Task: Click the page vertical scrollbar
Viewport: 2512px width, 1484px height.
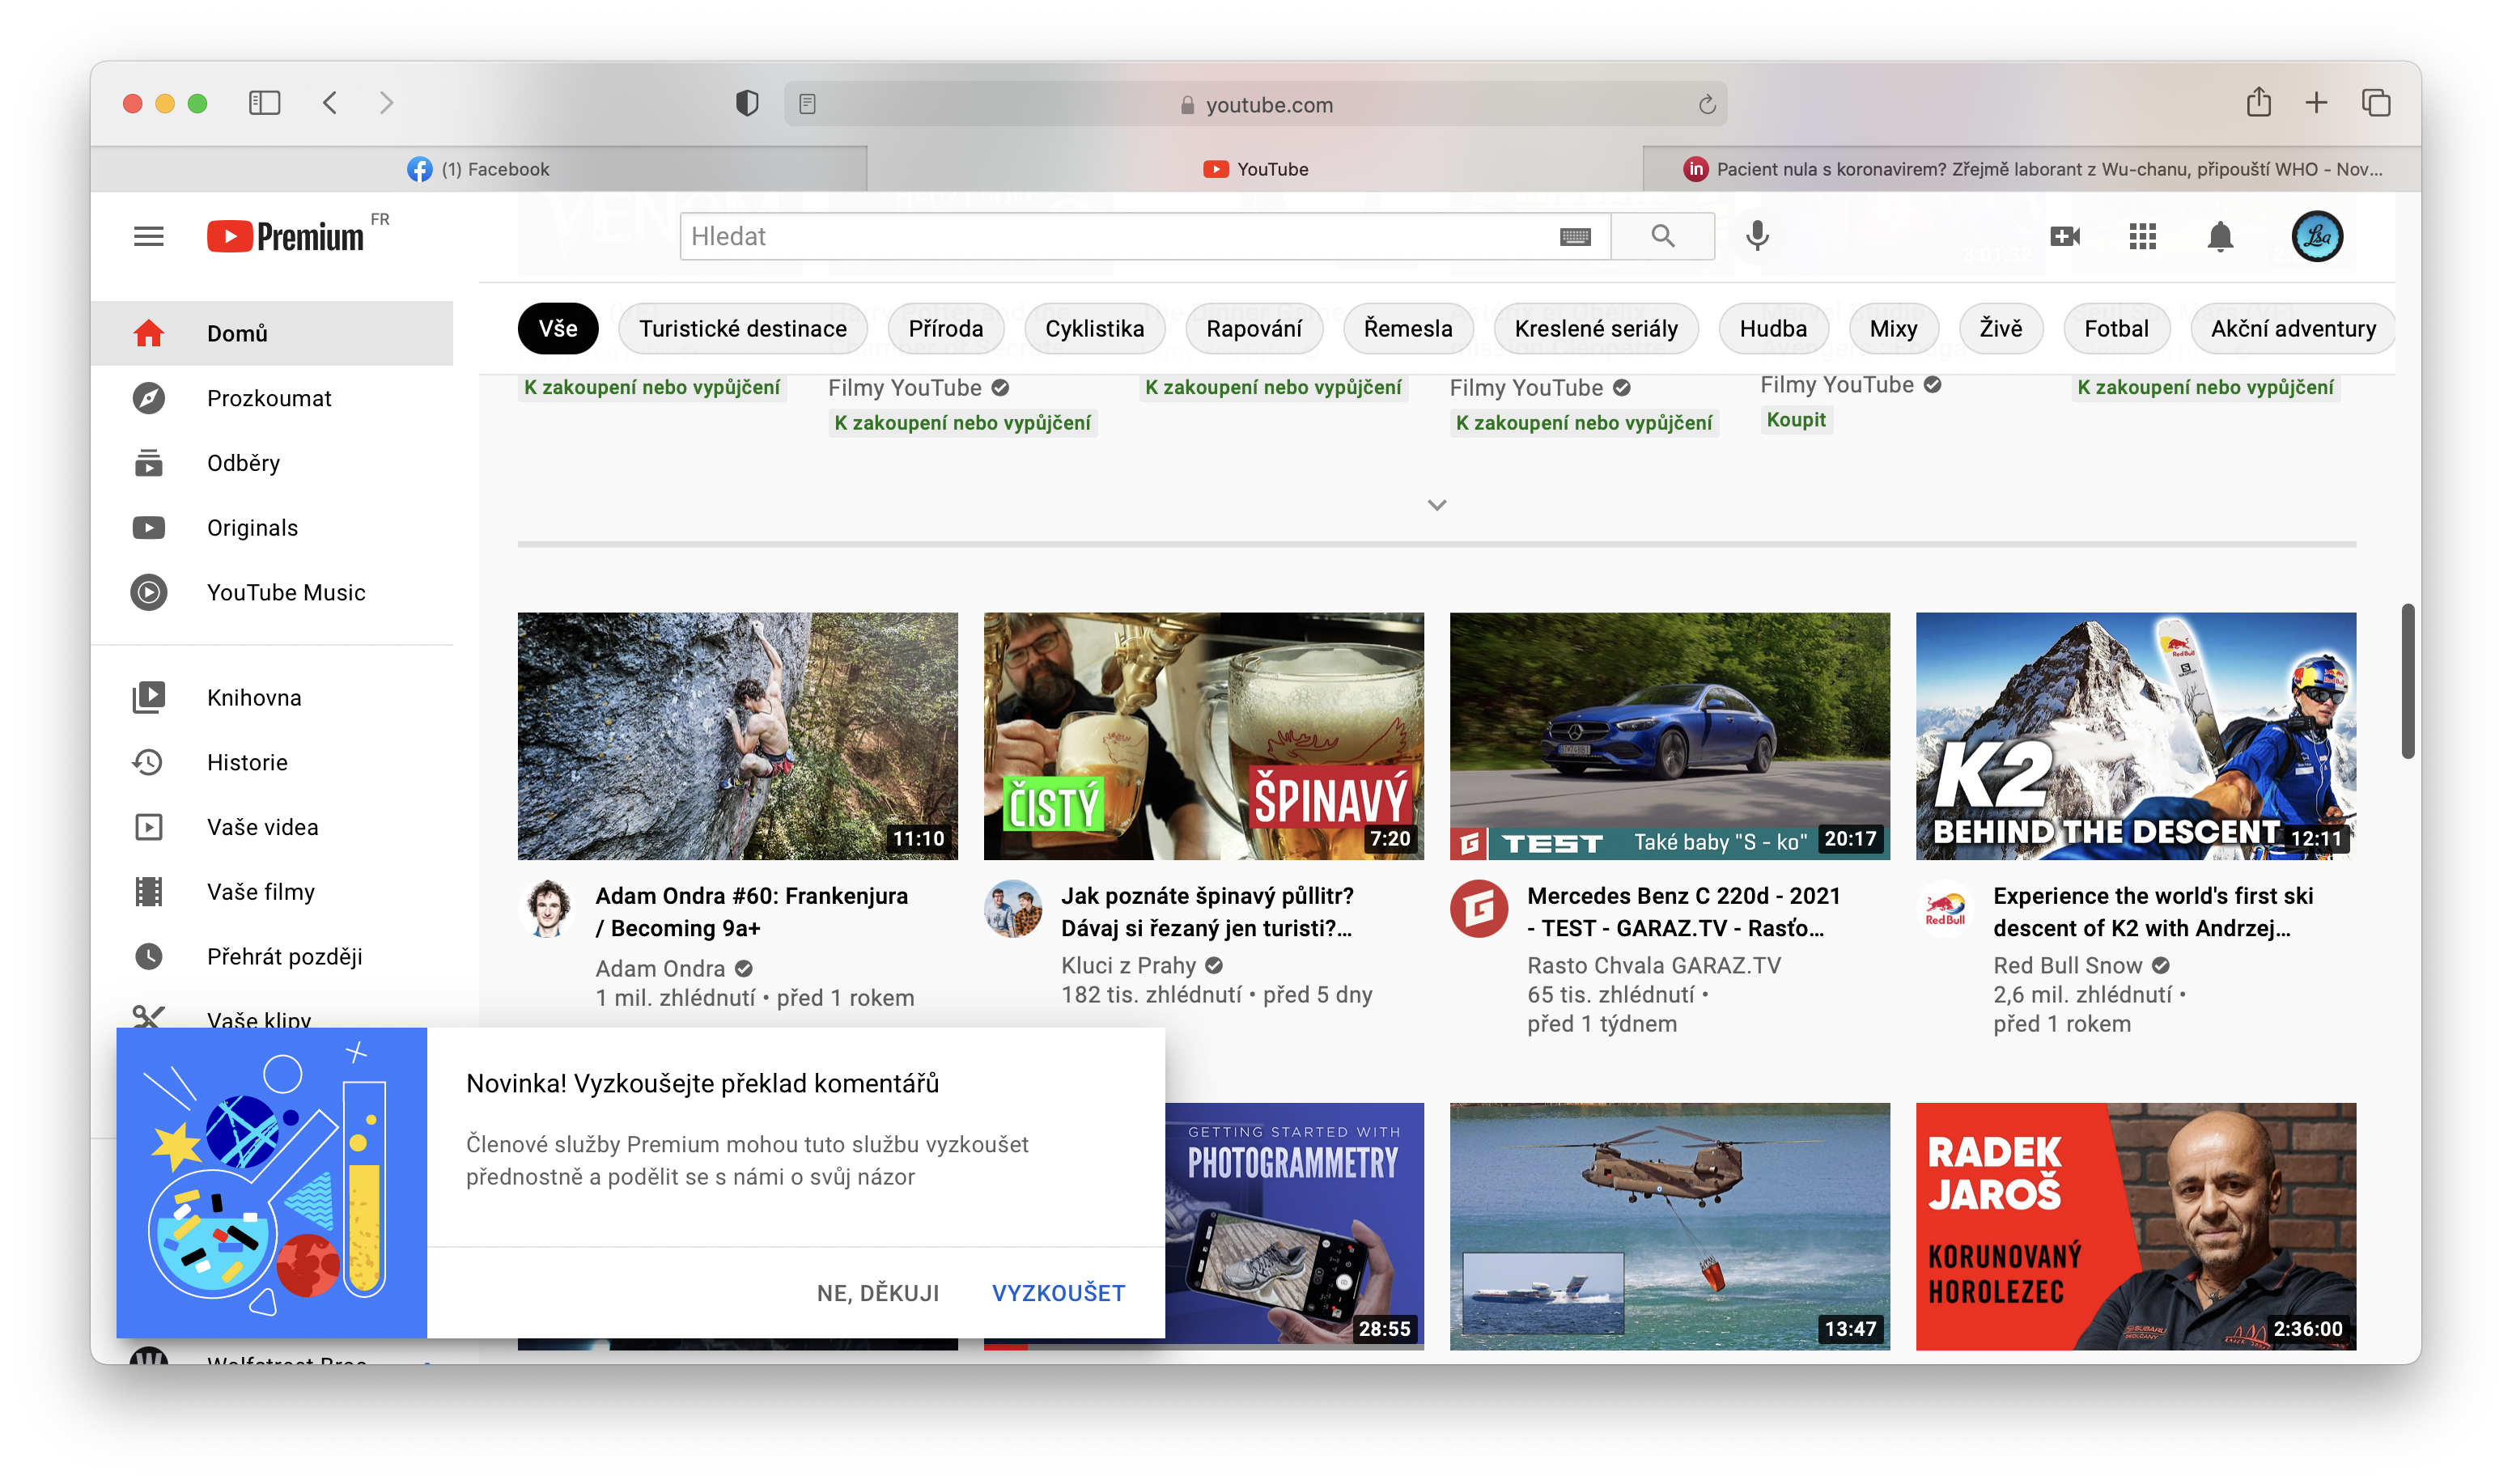Action: (x=2407, y=681)
